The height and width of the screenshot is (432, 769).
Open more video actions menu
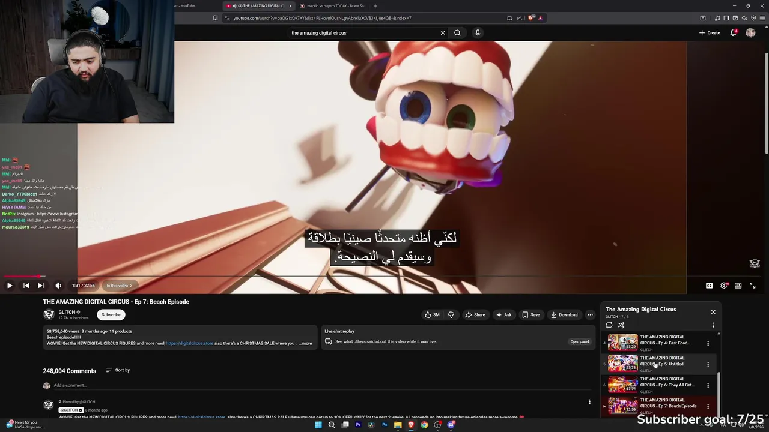pos(590,314)
